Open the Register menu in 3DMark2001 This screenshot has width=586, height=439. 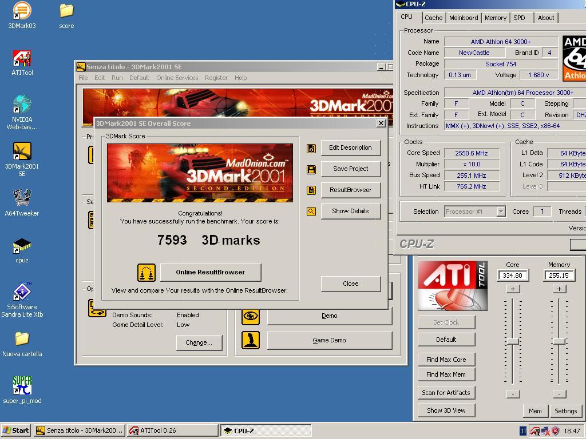(216, 78)
